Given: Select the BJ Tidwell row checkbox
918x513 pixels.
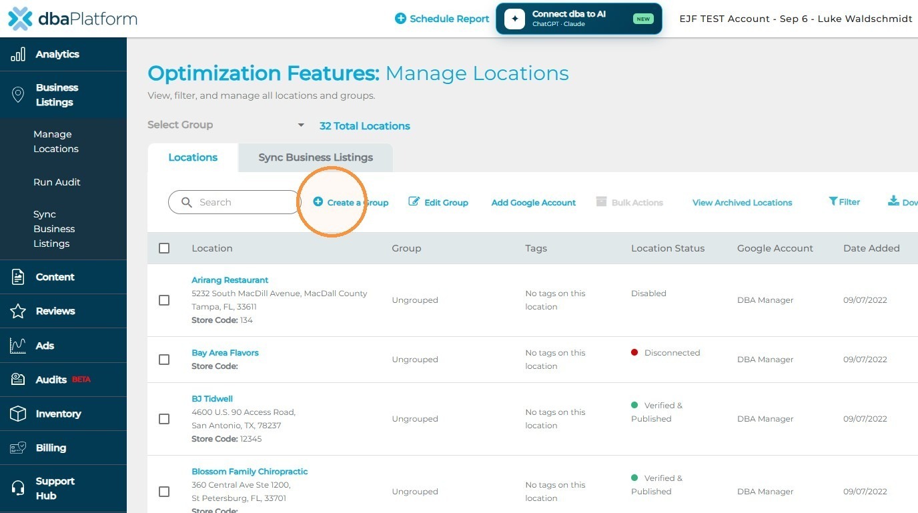Looking at the screenshot, I should coord(164,419).
